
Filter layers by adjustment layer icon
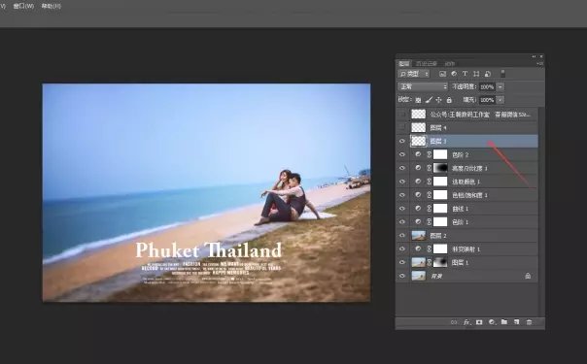point(454,74)
